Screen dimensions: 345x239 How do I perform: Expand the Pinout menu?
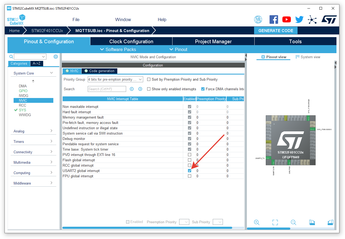pos(178,49)
